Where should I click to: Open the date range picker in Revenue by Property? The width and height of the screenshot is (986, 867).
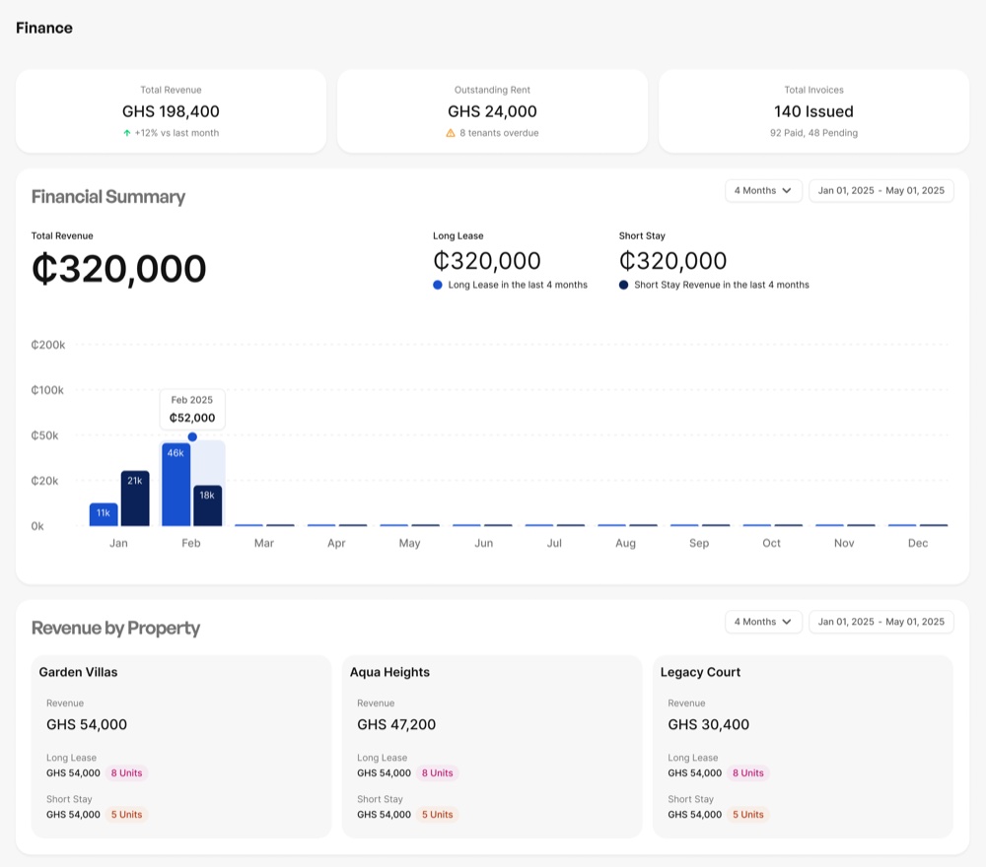(x=880, y=622)
